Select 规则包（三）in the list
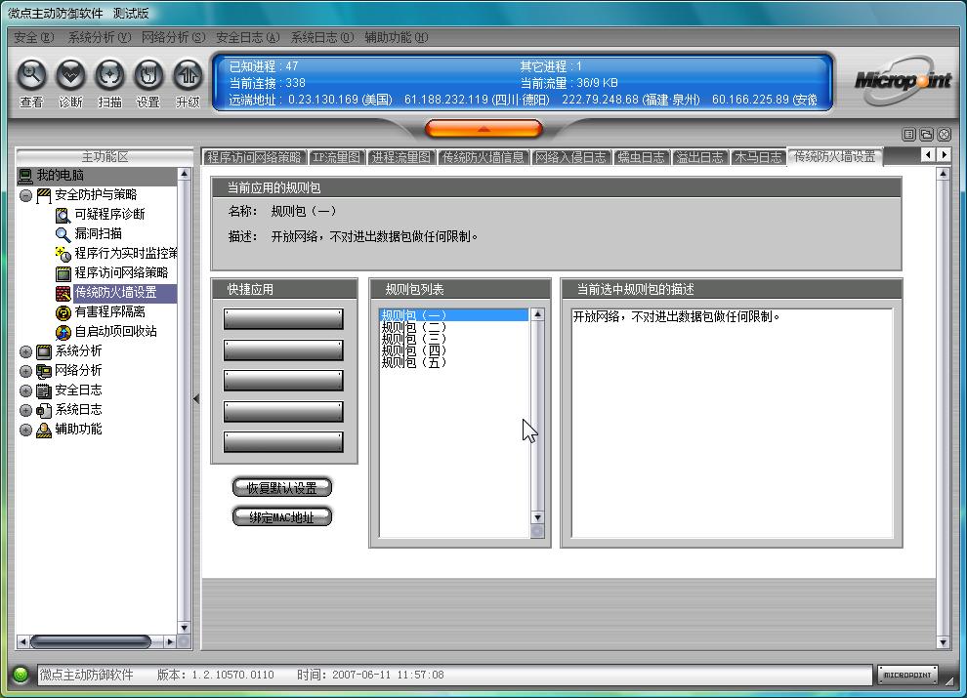This screenshot has height=698, width=967. pyautogui.click(x=453, y=339)
